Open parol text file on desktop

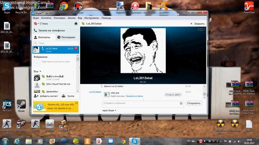point(249,126)
